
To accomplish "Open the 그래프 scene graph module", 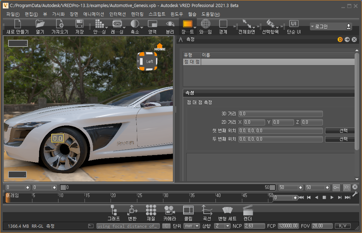I will tap(113, 210).
